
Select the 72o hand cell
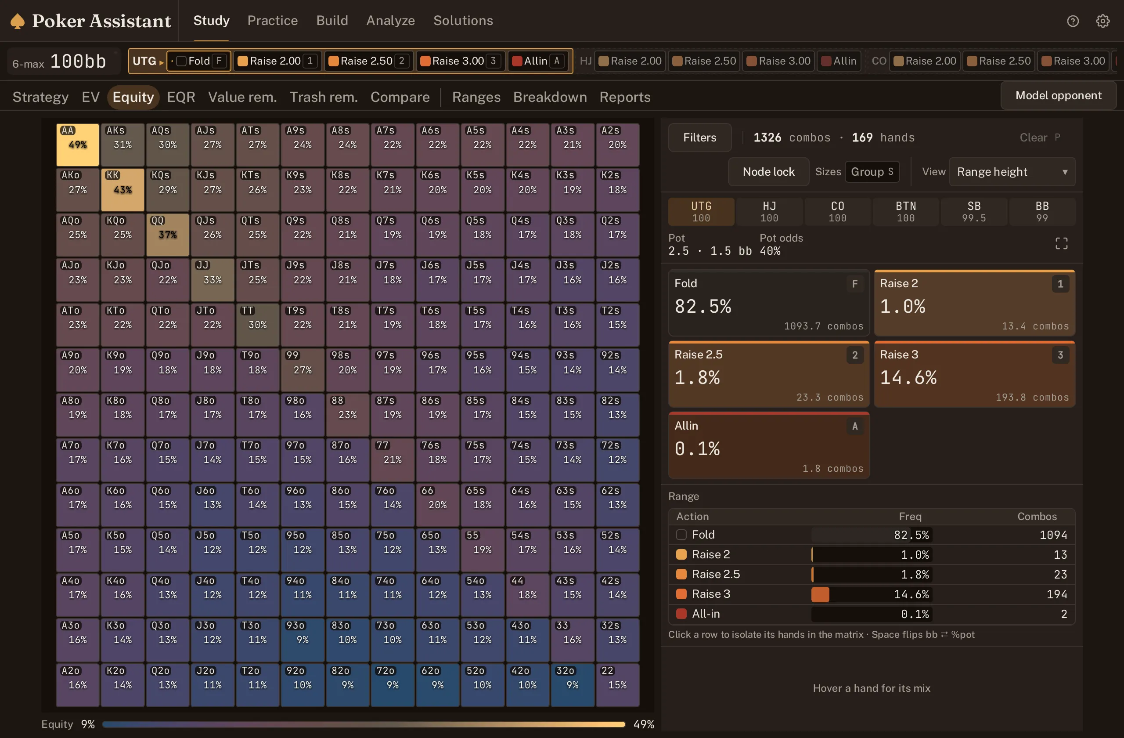click(x=393, y=685)
